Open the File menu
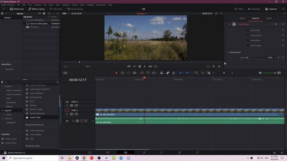Screen dimensions: 287x161 (18, 5)
